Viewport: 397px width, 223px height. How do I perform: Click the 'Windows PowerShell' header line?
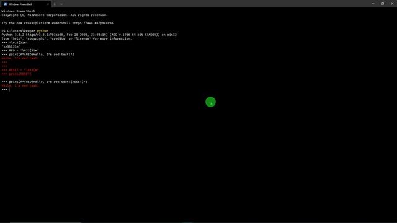(18, 11)
